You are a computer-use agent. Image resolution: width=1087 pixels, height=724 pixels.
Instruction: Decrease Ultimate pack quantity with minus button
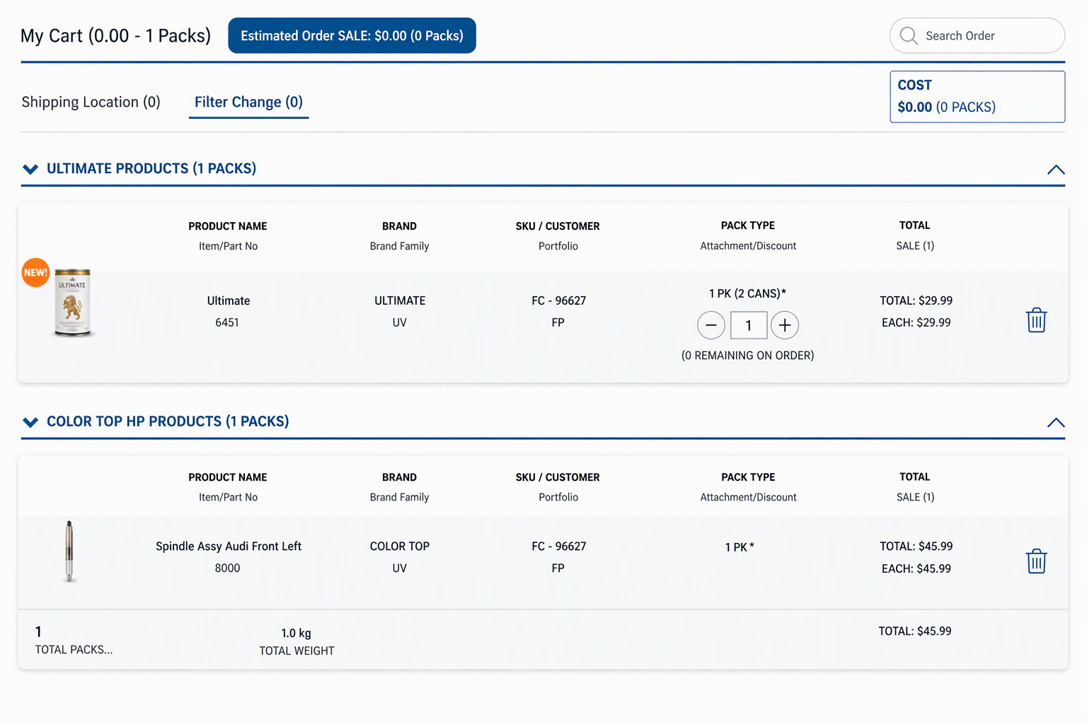coord(711,325)
